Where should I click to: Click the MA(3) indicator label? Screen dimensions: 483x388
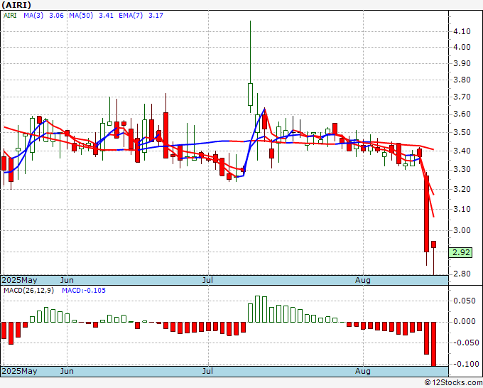pos(33,16)
